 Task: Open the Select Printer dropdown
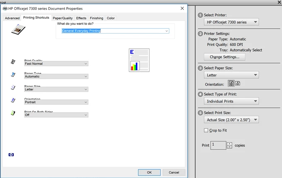tap(231, 22)
